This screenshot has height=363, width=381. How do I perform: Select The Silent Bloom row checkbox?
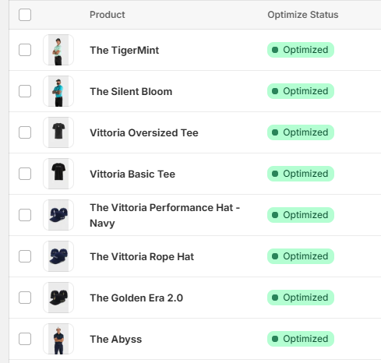coord(25,91)
